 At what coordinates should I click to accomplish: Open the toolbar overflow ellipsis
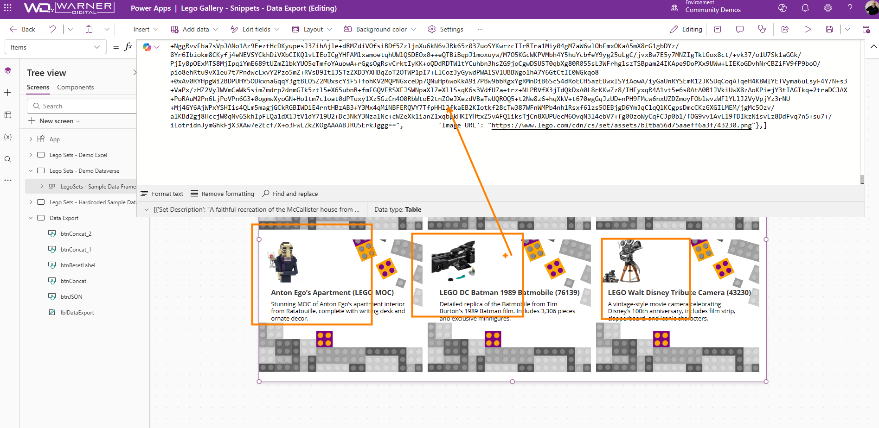click(x=480, y=29)
